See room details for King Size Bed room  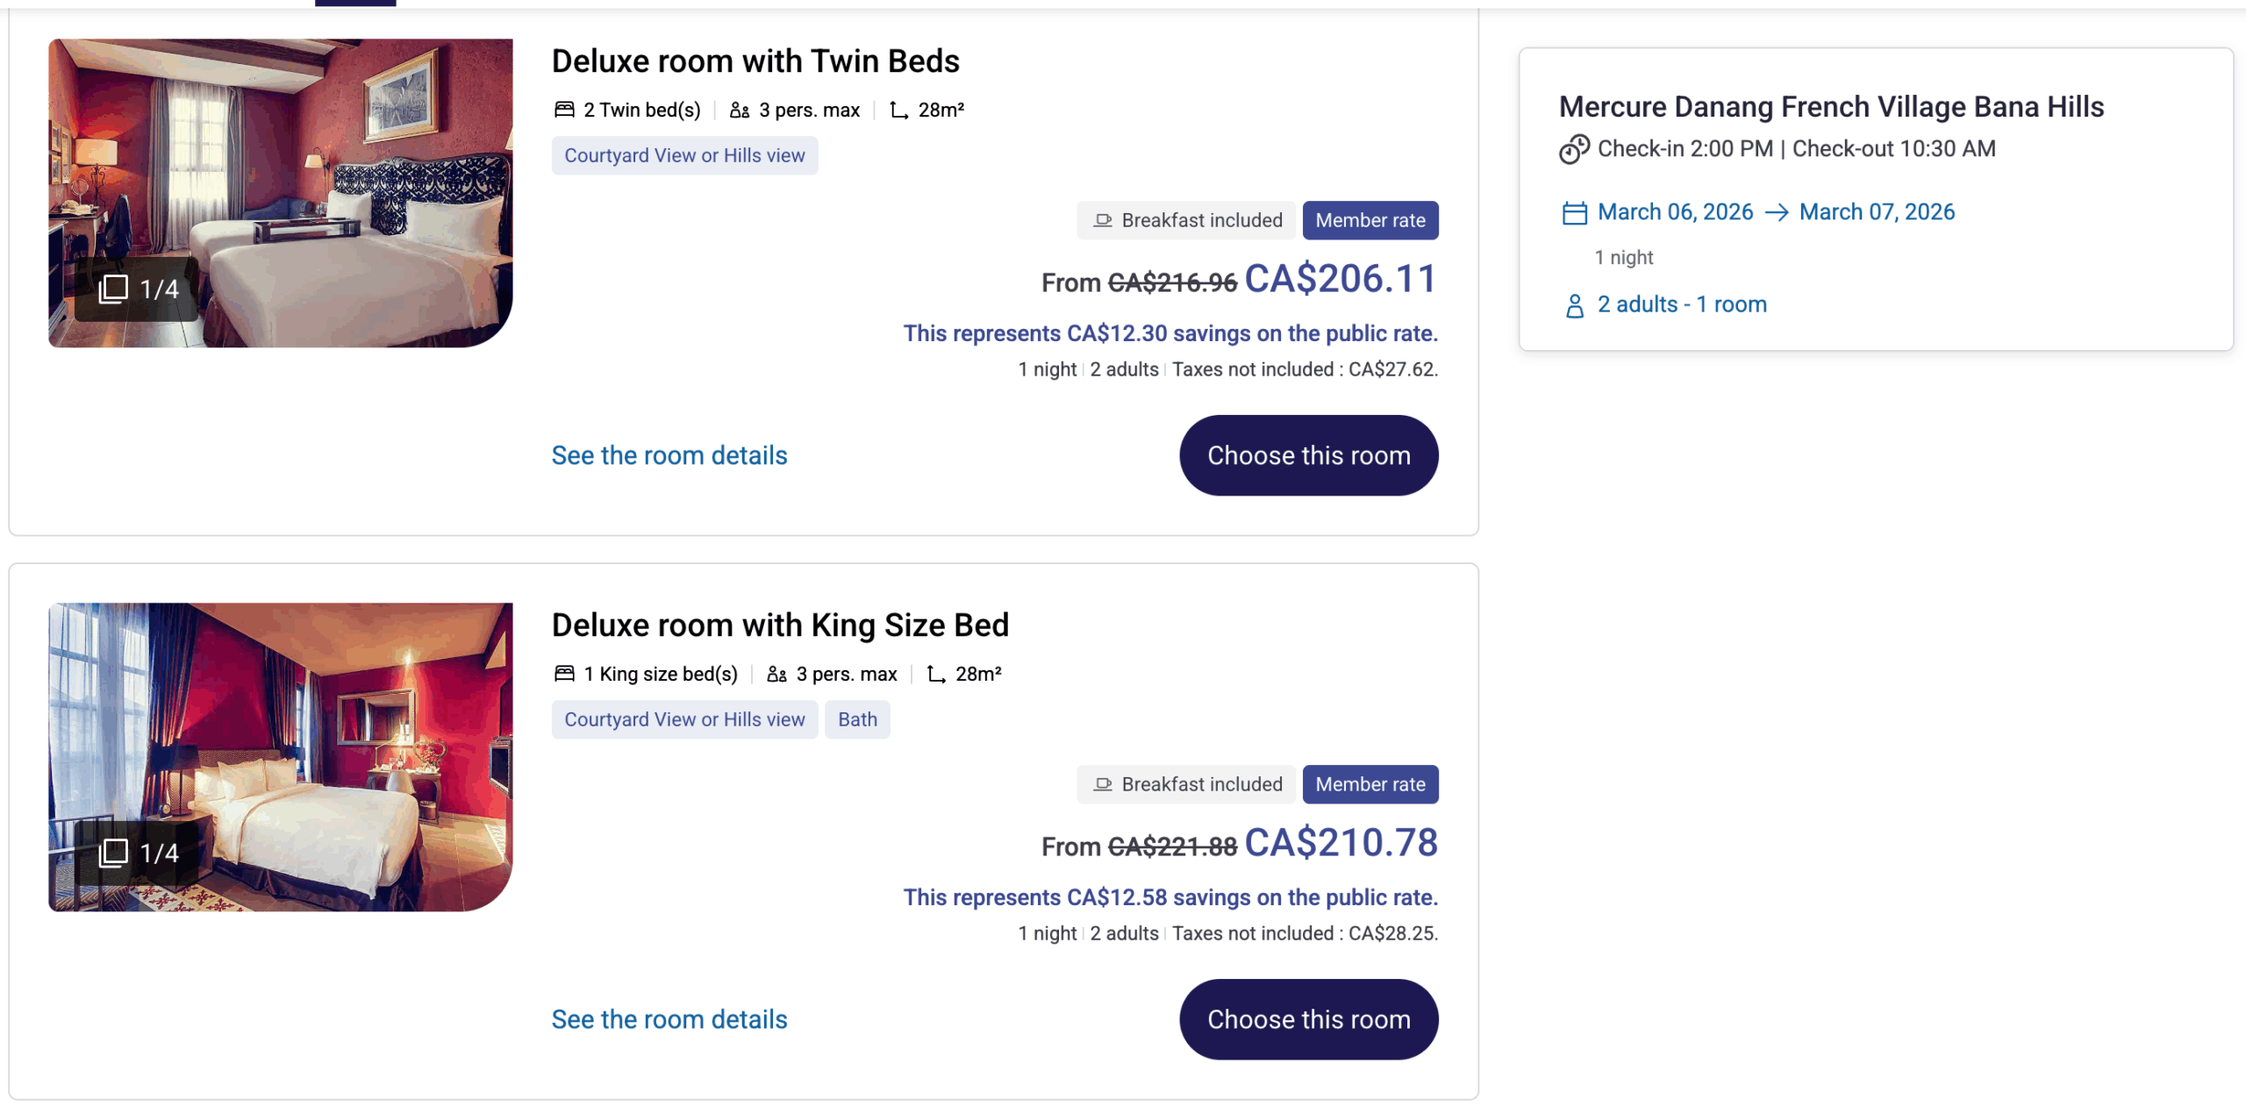click(x=669, y=1019)
